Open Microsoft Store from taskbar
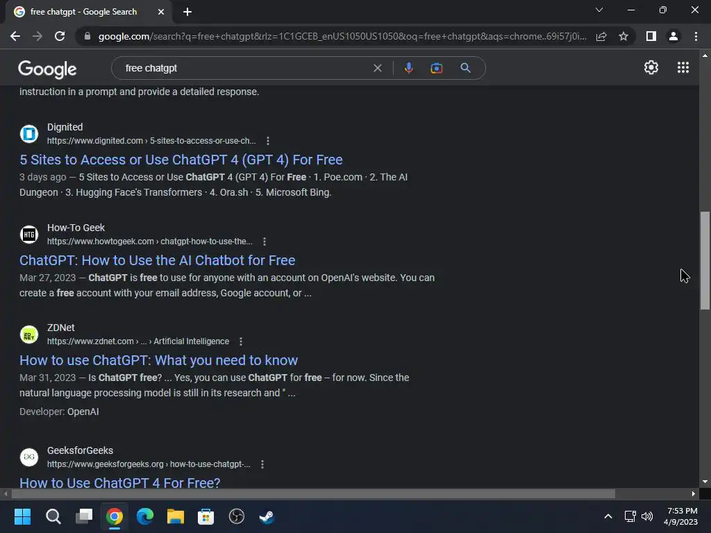The height and width of the screenshot is (533, 711). coord(206,516)
